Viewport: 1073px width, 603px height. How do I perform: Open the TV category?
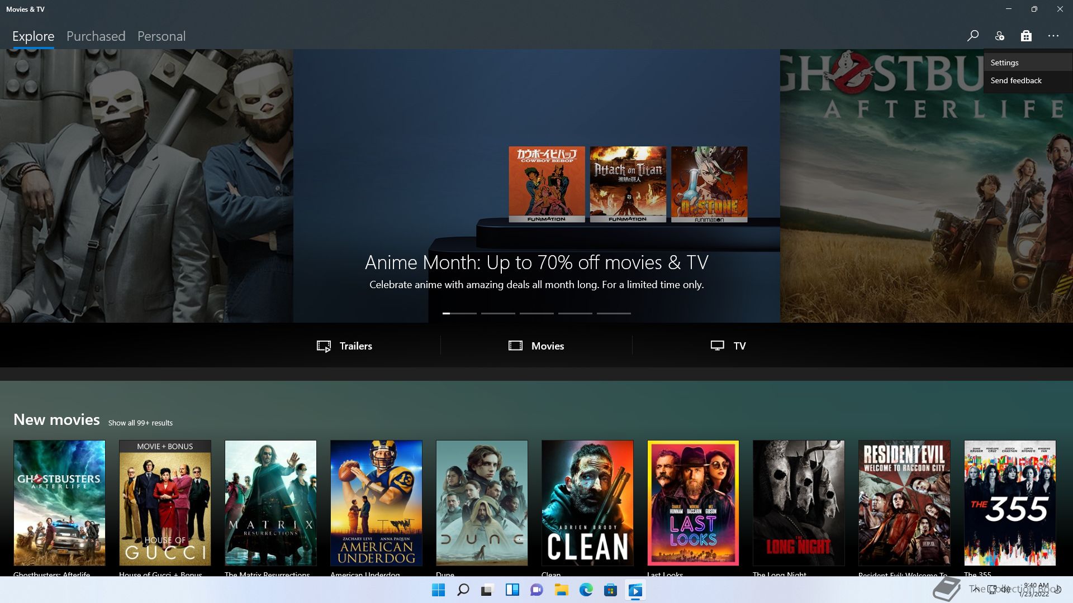point(728,346)
